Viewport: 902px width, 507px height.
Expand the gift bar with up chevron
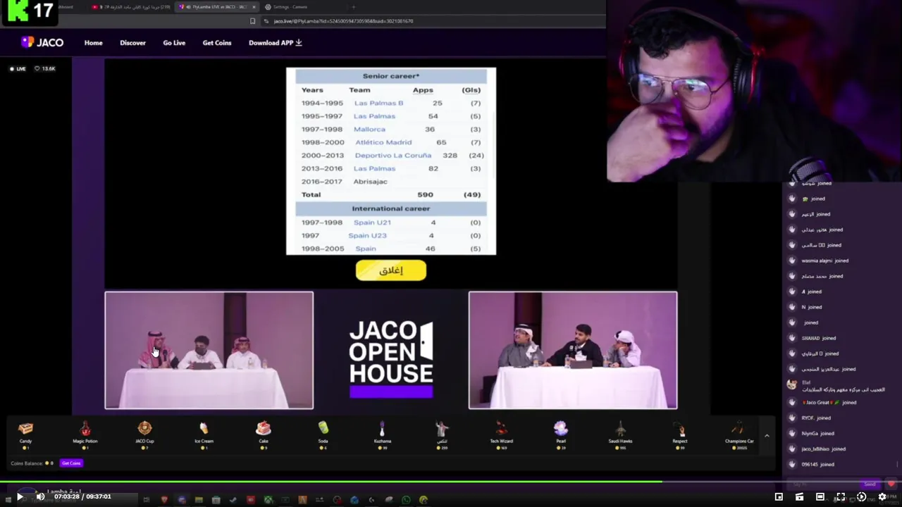(x=767, y=436)
